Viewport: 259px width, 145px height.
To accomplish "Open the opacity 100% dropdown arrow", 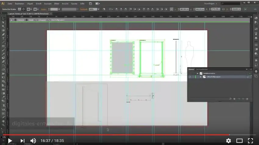I will [98, 9].
